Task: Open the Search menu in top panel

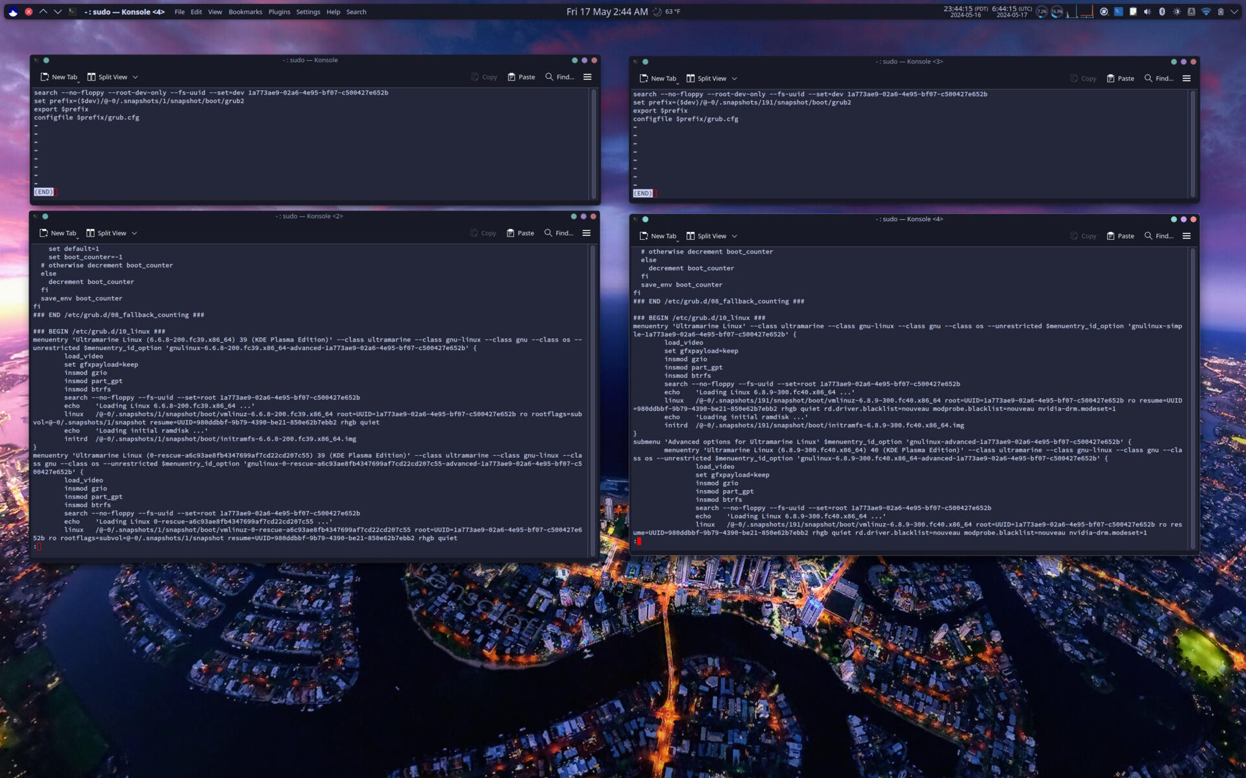Action: click(356, 12)
